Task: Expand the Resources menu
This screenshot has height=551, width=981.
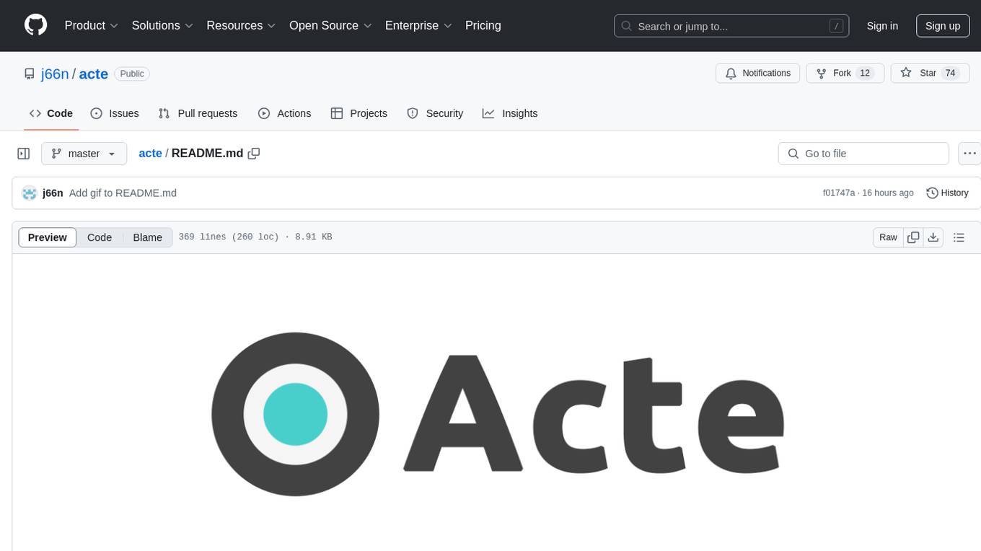Action: click(241, 25)
